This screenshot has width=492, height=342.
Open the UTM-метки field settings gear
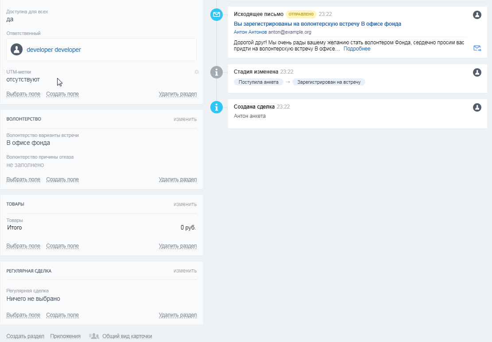pyautogui.click(x=197, y=72)
